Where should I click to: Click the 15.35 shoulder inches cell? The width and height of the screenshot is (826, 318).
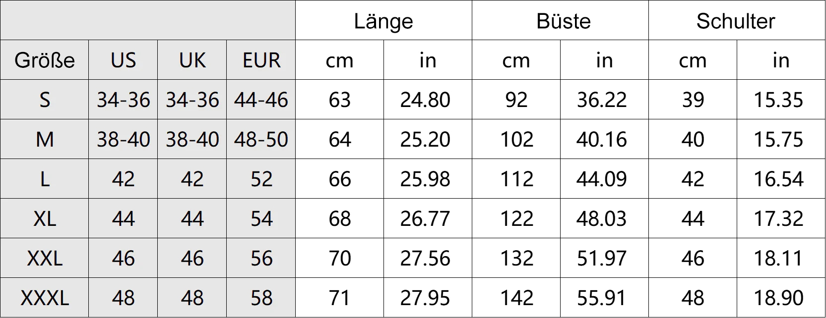[x=778, y=100]
